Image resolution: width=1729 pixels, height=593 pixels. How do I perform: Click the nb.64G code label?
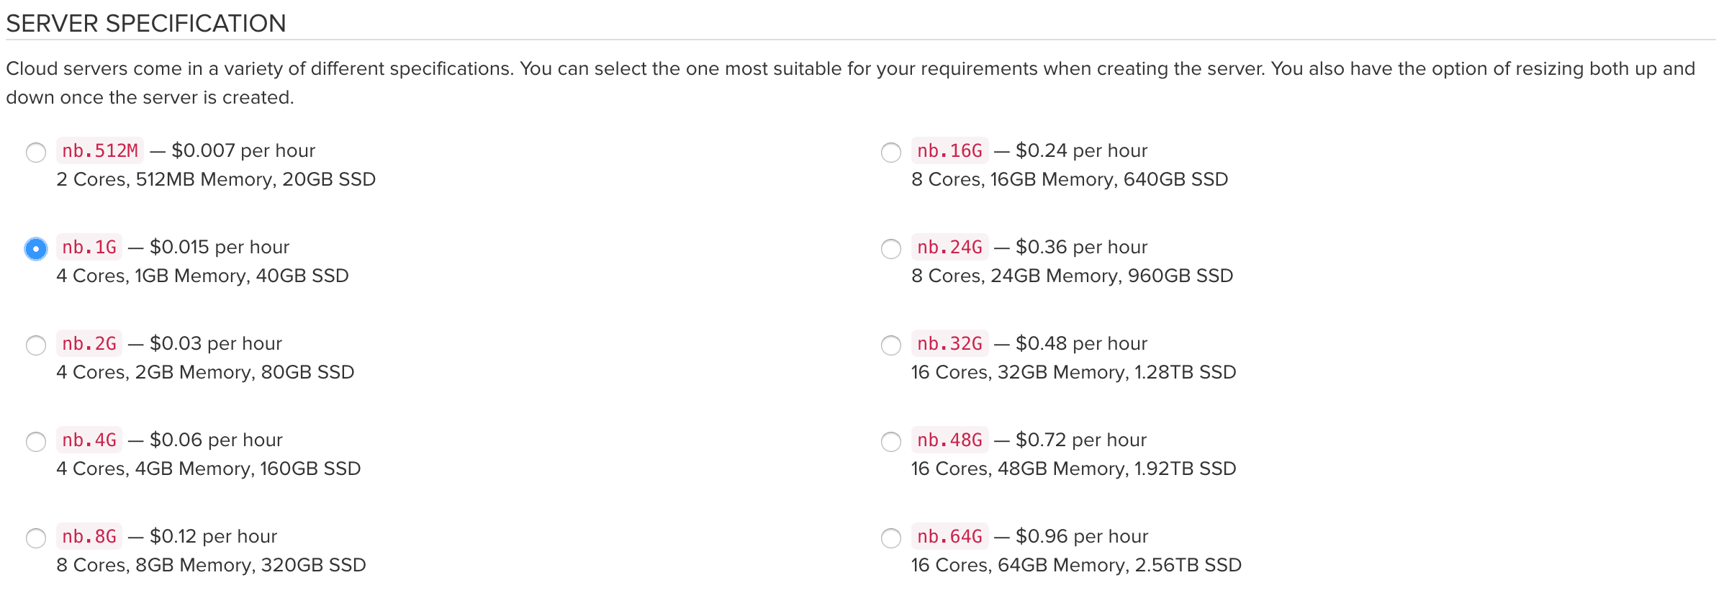[949, 537]
